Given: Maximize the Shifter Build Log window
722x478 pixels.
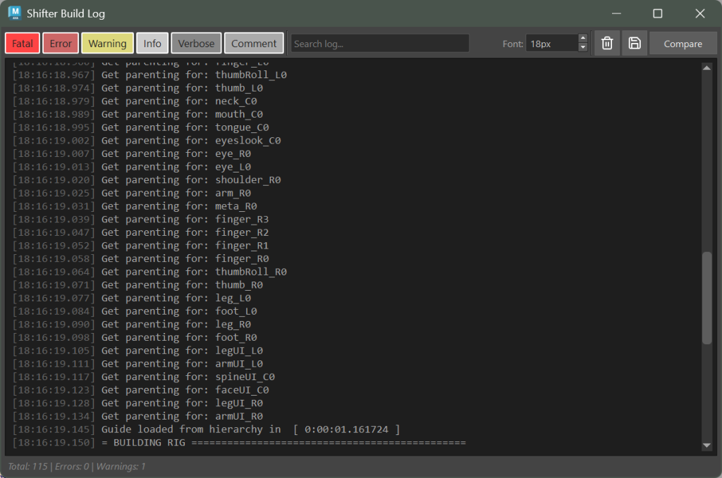Looking at the screenshot, I should point(657,13).
